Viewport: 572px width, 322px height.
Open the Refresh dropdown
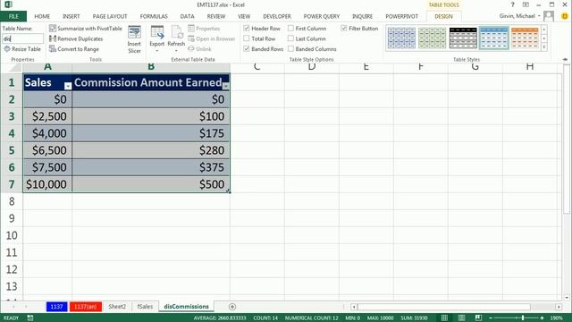tap(176, 39)
